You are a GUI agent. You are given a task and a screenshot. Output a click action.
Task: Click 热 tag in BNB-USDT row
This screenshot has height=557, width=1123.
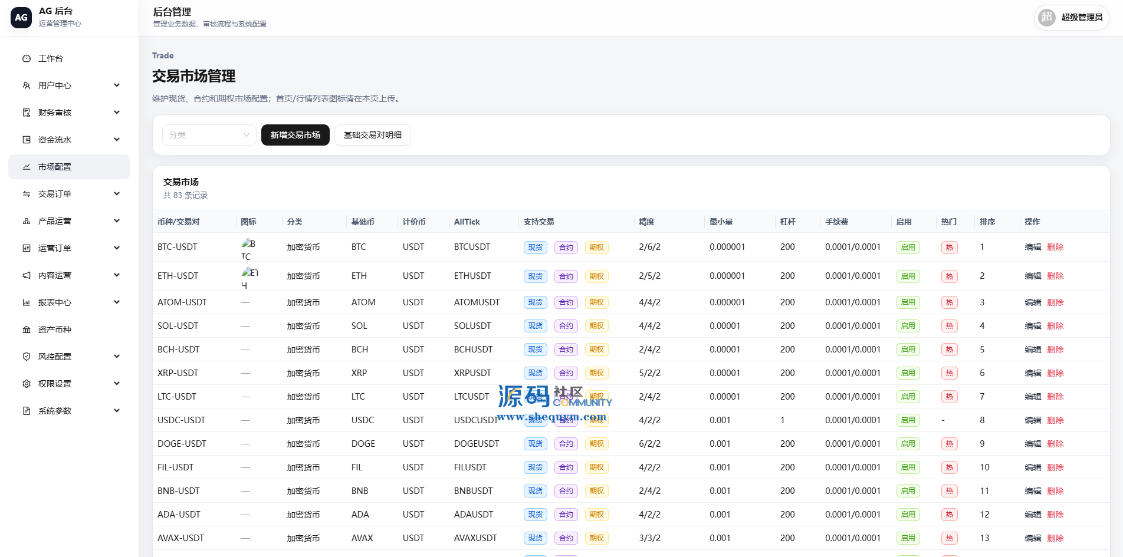[x=950, y=491]
